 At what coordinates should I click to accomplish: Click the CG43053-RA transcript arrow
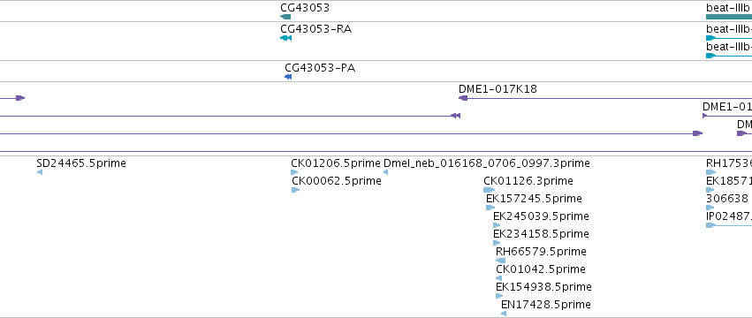(285, 38)
